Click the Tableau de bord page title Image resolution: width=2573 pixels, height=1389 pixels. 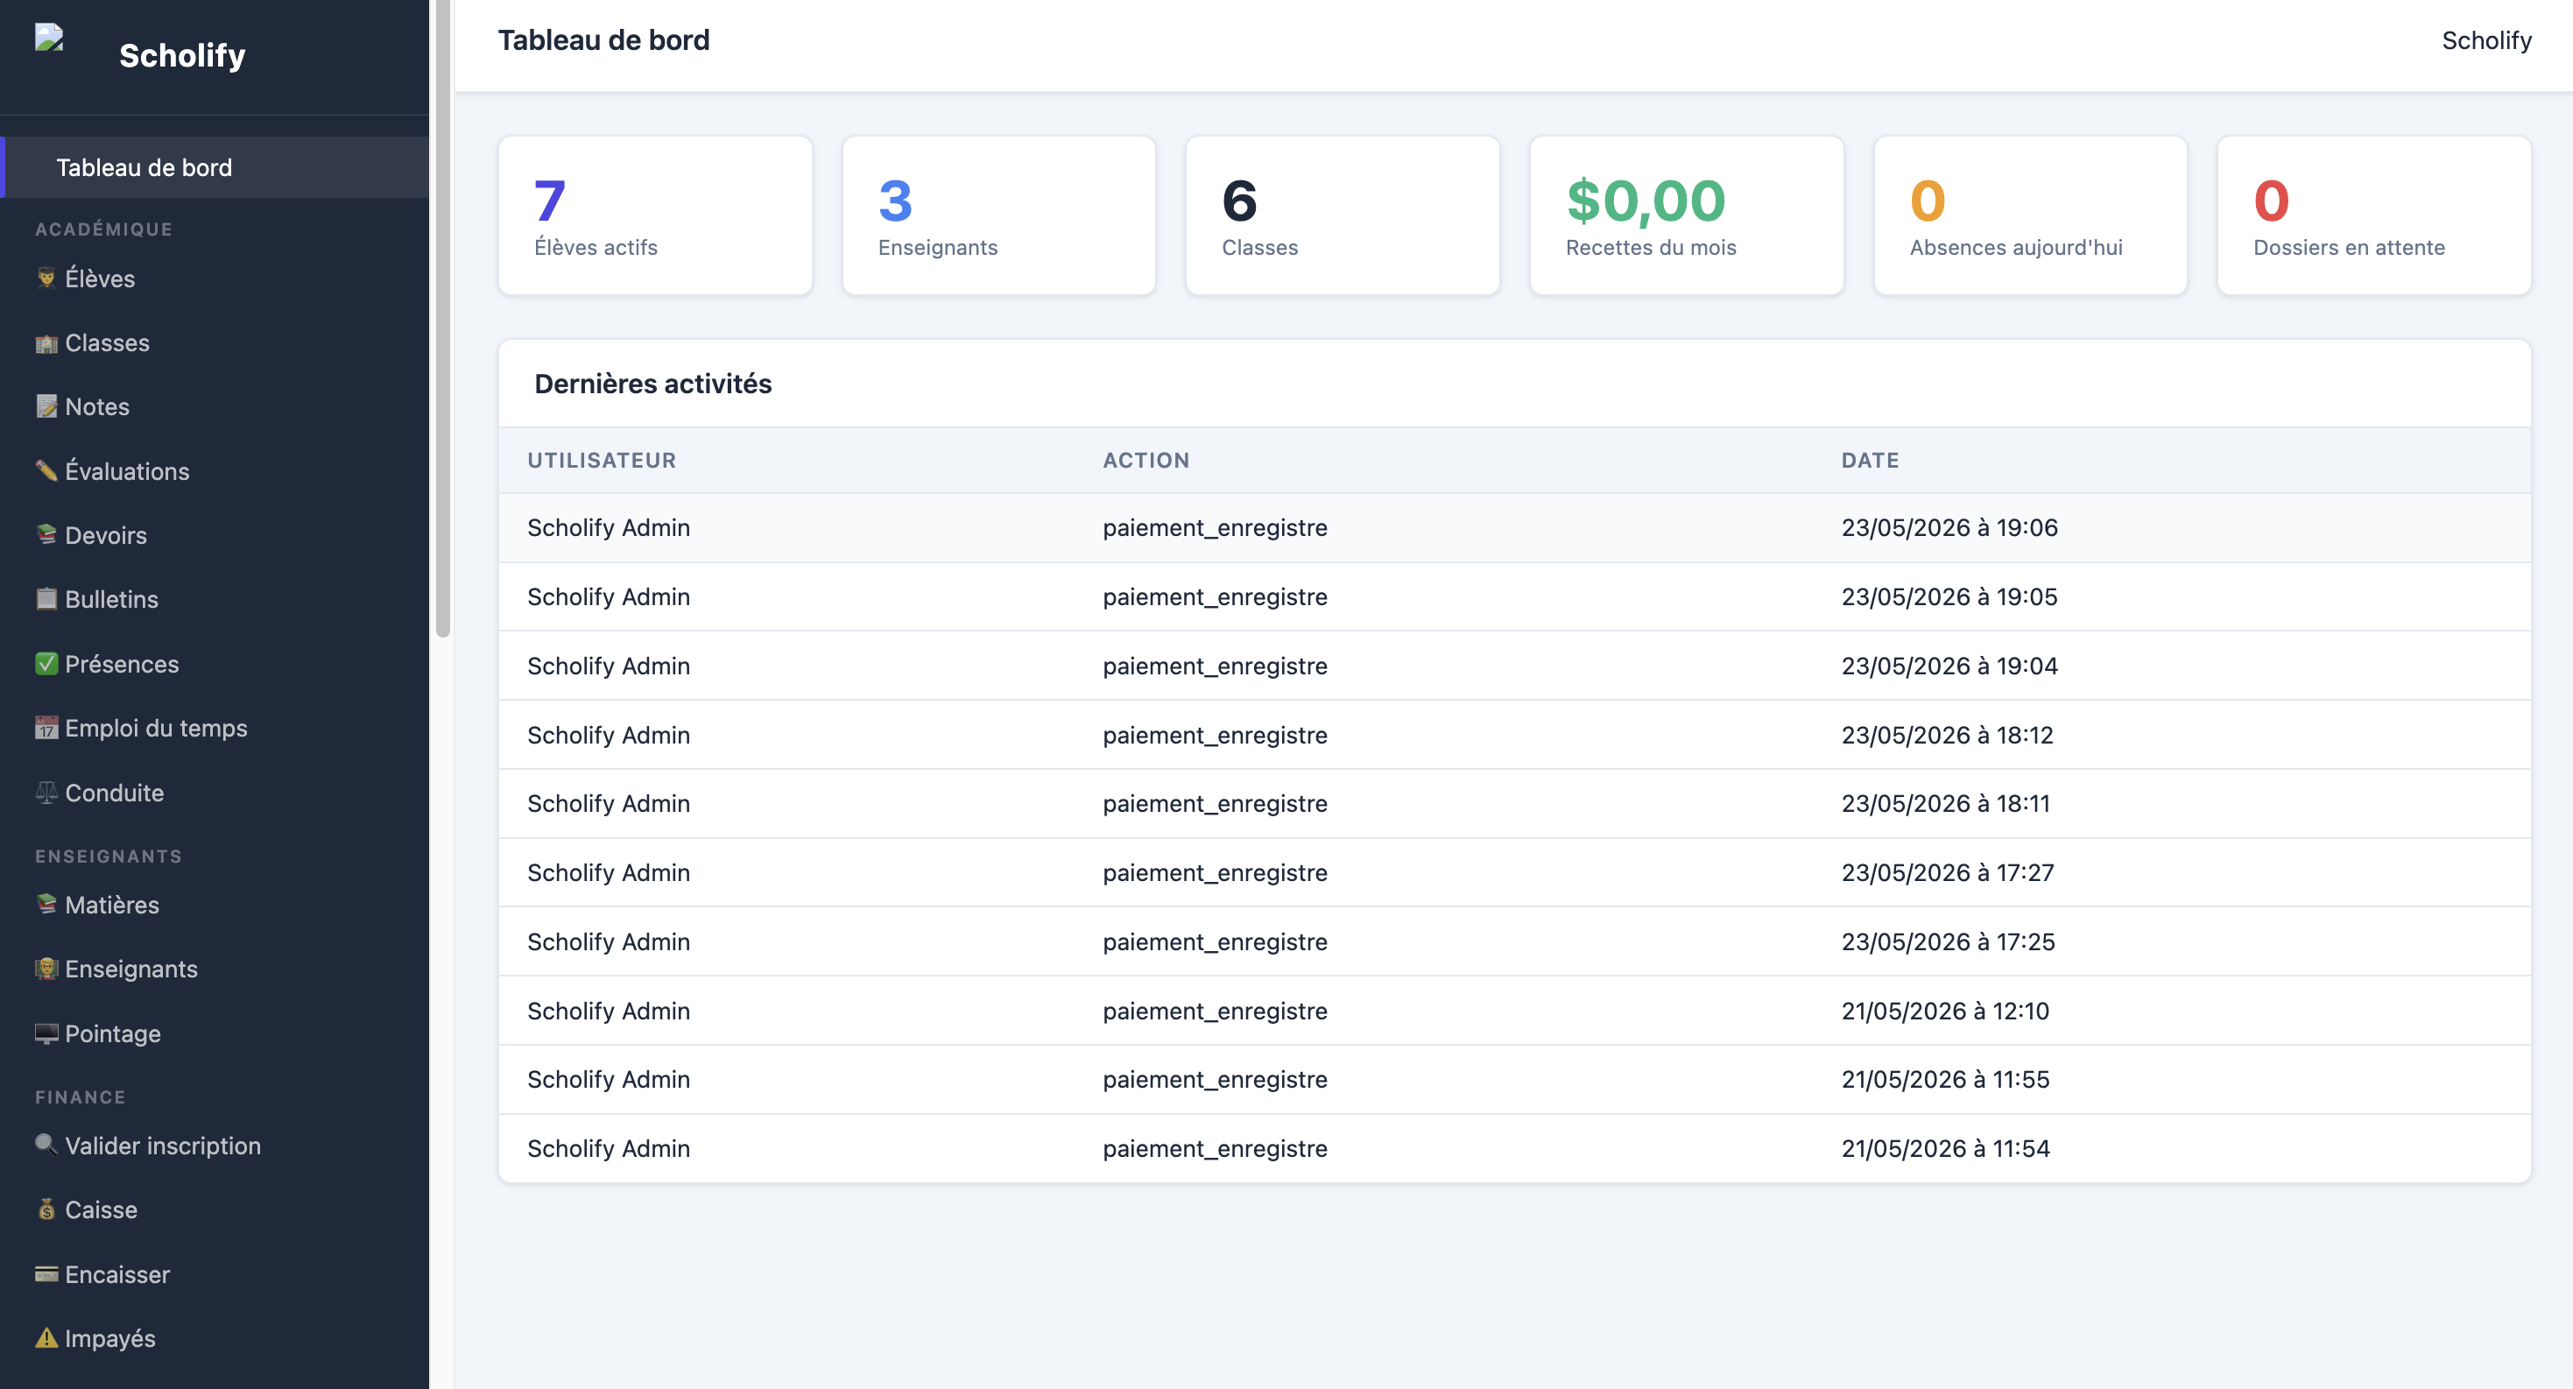point(603,40)
